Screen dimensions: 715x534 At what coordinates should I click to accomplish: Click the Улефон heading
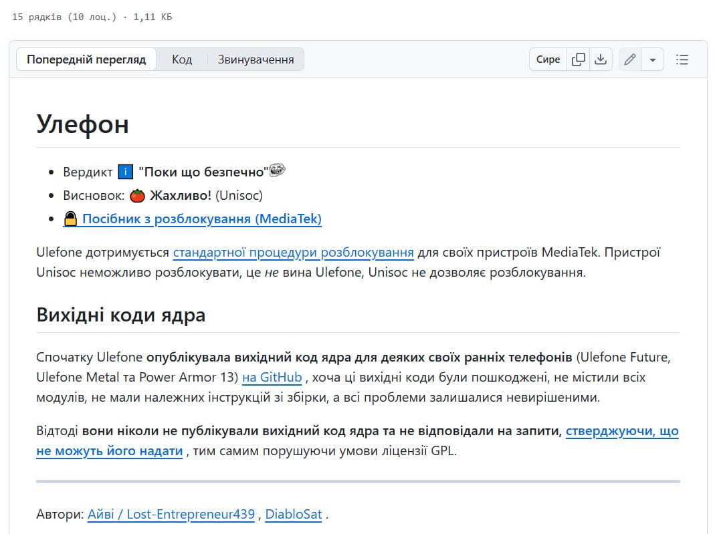tap(82, 124)
